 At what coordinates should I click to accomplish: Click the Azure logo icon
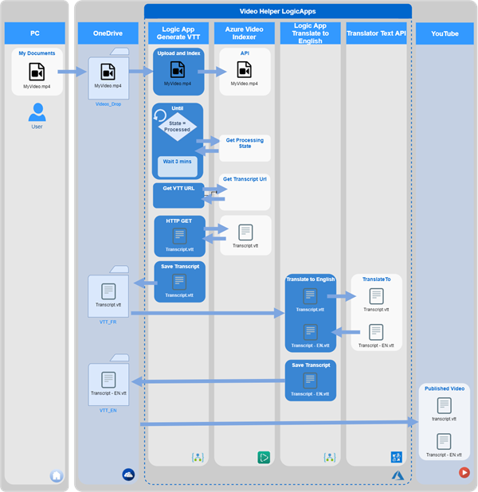pos(398,475)
